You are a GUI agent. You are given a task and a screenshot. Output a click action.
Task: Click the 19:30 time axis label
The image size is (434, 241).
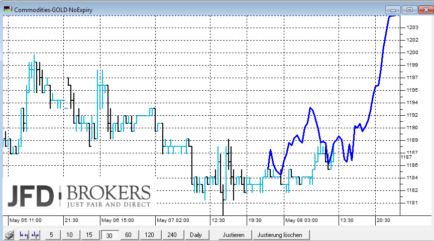click(255, 220)
